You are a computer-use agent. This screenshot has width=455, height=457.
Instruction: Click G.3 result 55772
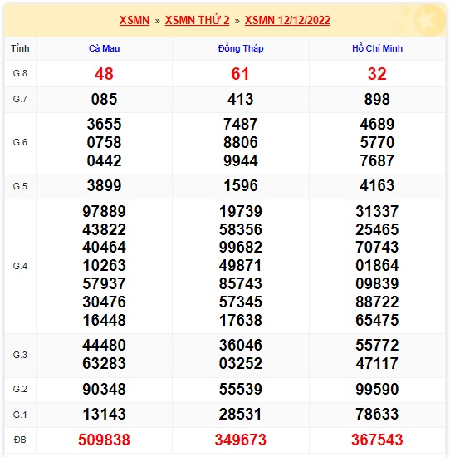pyautogui.click(x=377, y=345)
